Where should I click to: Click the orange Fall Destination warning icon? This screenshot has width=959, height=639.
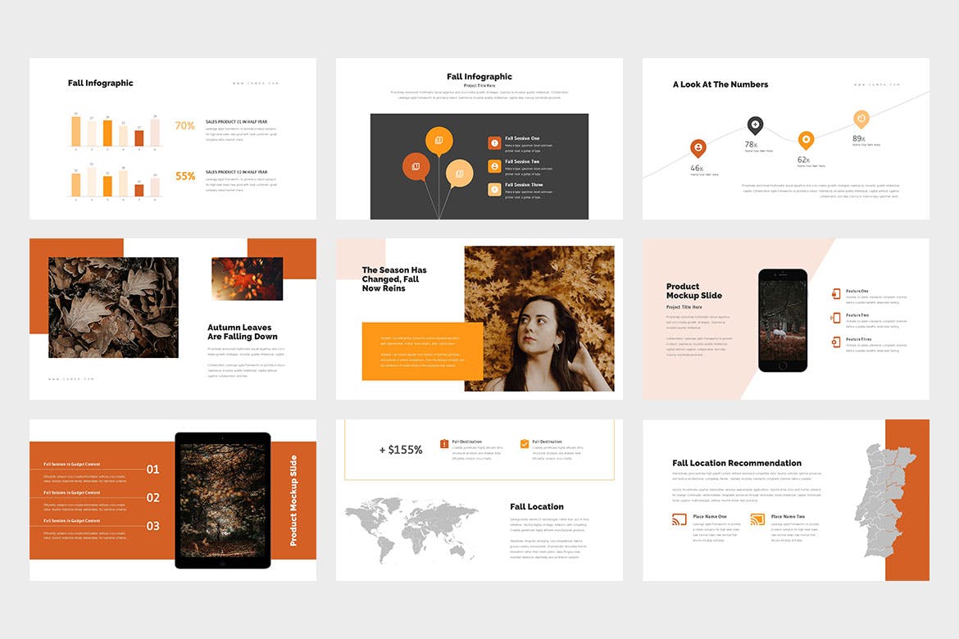[445, 443]
